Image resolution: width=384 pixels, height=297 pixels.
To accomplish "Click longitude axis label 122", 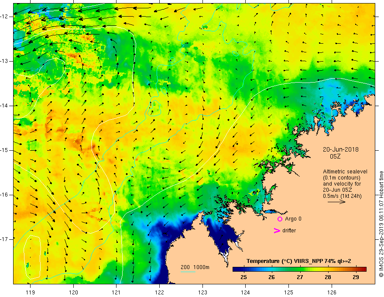I will click(159, 292).
